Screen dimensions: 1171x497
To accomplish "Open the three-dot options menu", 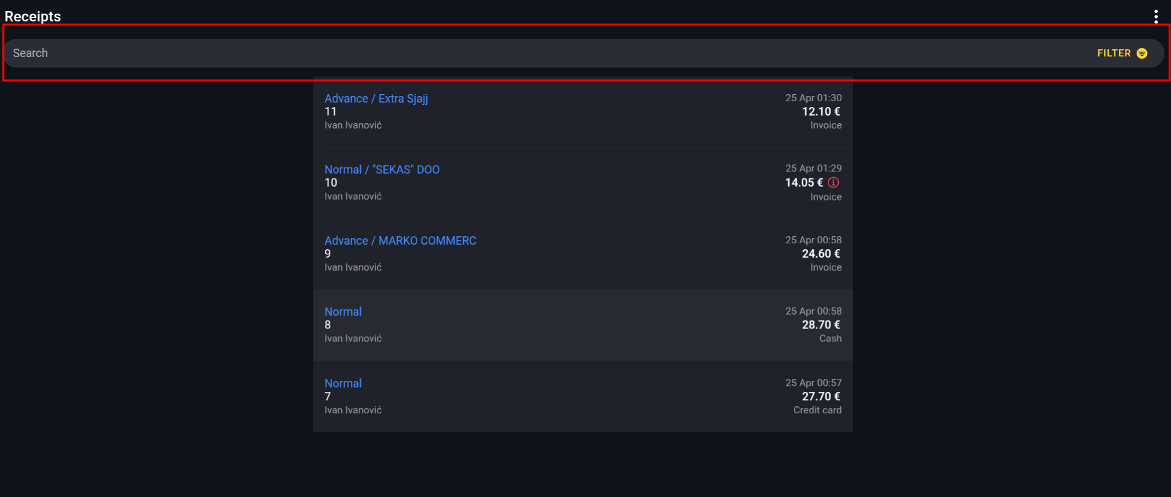I will tap(1155, 16).
